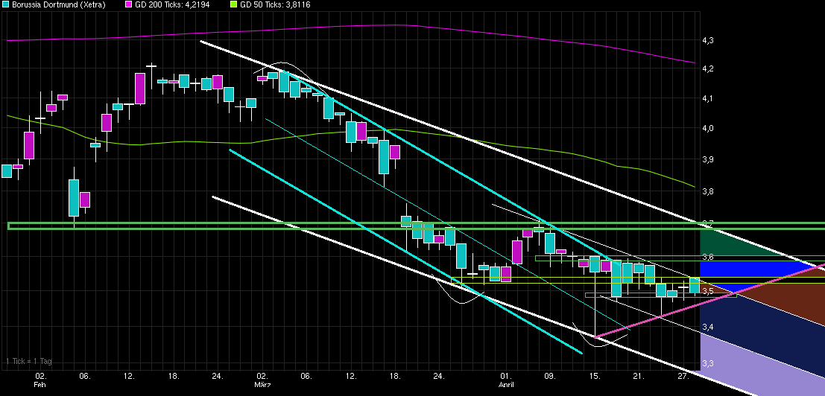Click the 'März' month label on date axis
Image resolution: width=825 pixels, height=396 pixels.
point(262,385)
